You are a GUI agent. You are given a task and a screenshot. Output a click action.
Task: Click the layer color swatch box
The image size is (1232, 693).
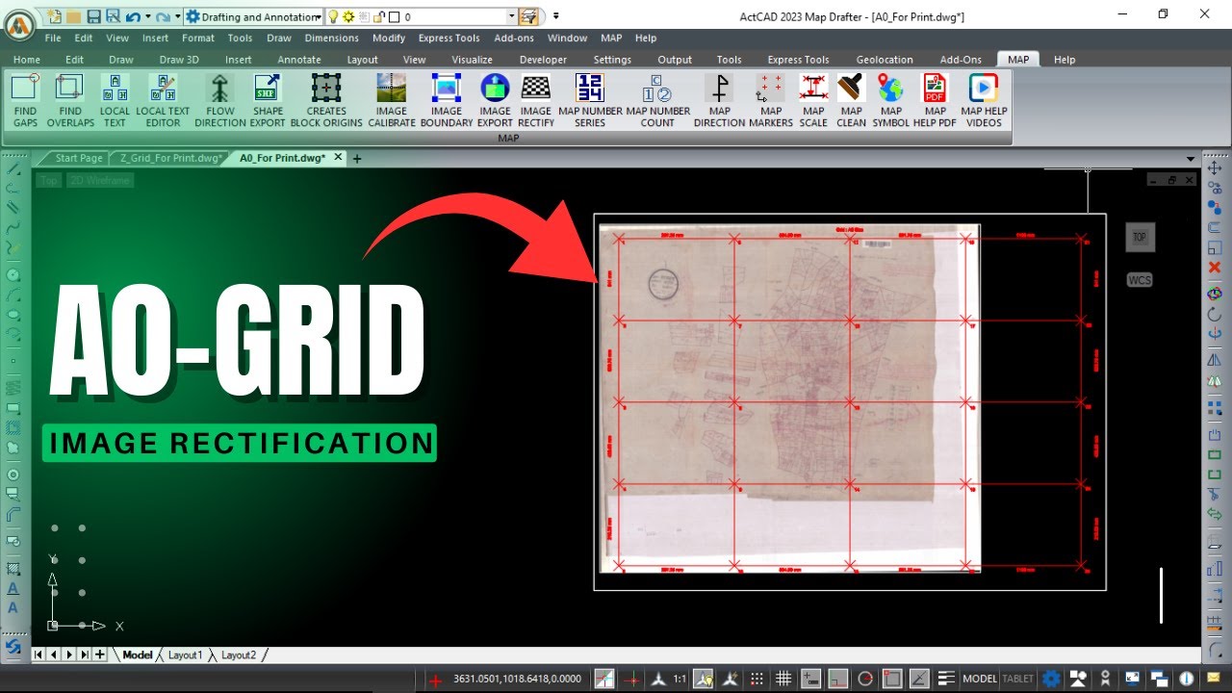(x=394, y=16)
